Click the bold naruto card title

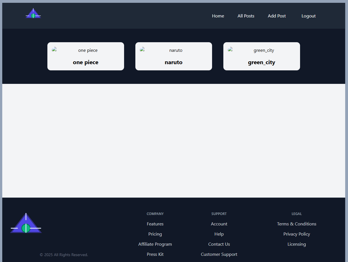[x=174, y=62]
